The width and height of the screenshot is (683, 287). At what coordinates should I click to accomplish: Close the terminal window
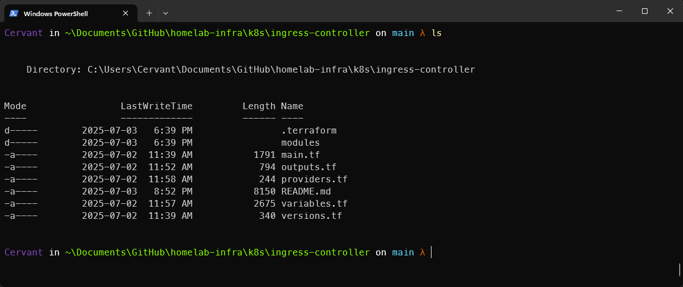coord(670,11)
